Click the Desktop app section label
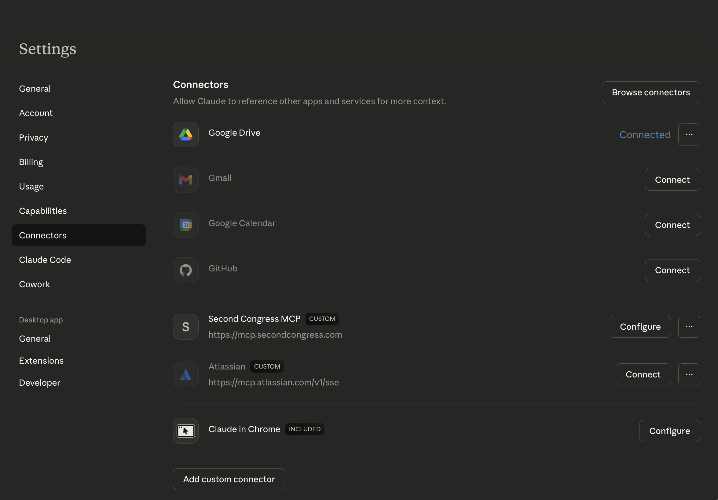 (x=41, y=320)
